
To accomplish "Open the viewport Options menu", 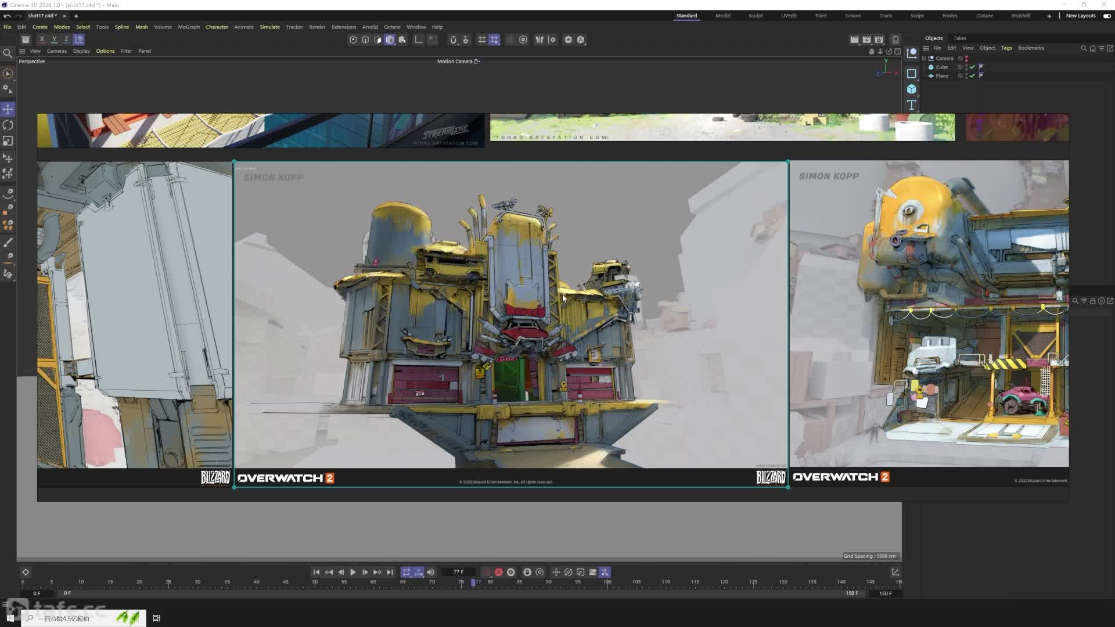I will 105,51.
